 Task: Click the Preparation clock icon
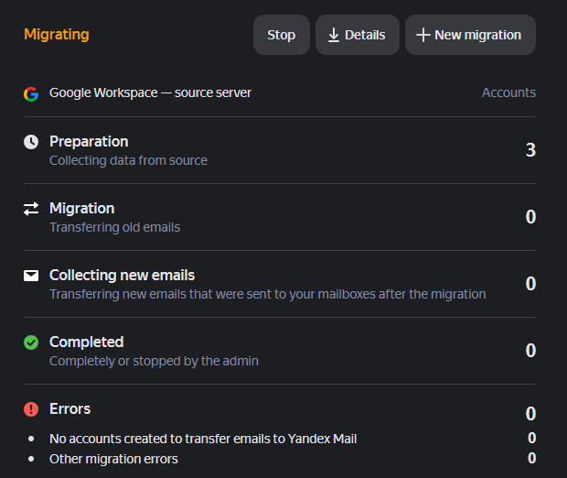click(x=31, y=142)
